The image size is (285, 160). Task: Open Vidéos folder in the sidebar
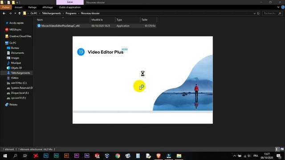click(x=15, y=78)
